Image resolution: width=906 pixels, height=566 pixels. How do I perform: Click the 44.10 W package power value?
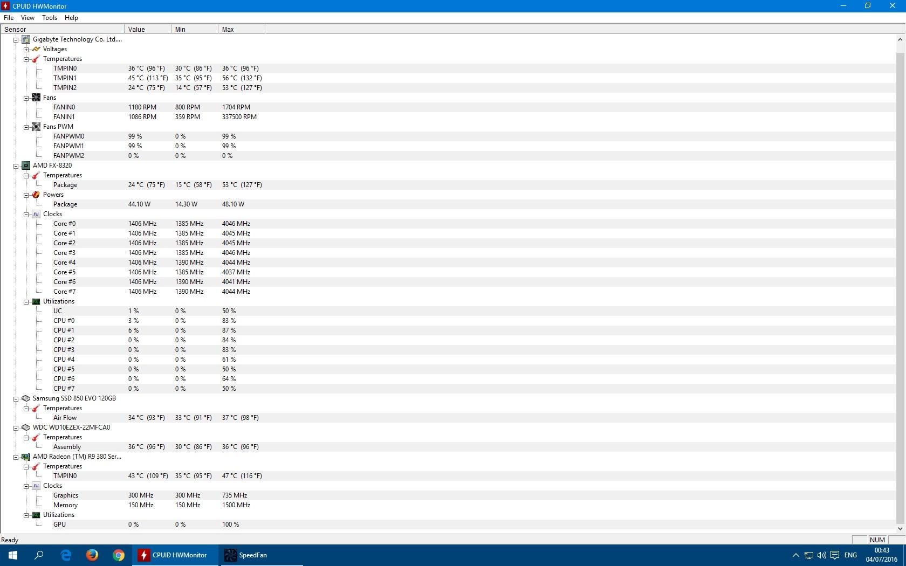(139, 204)
